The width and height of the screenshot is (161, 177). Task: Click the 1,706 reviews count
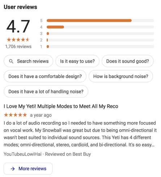pyautogui.click(x=18, y=47)
